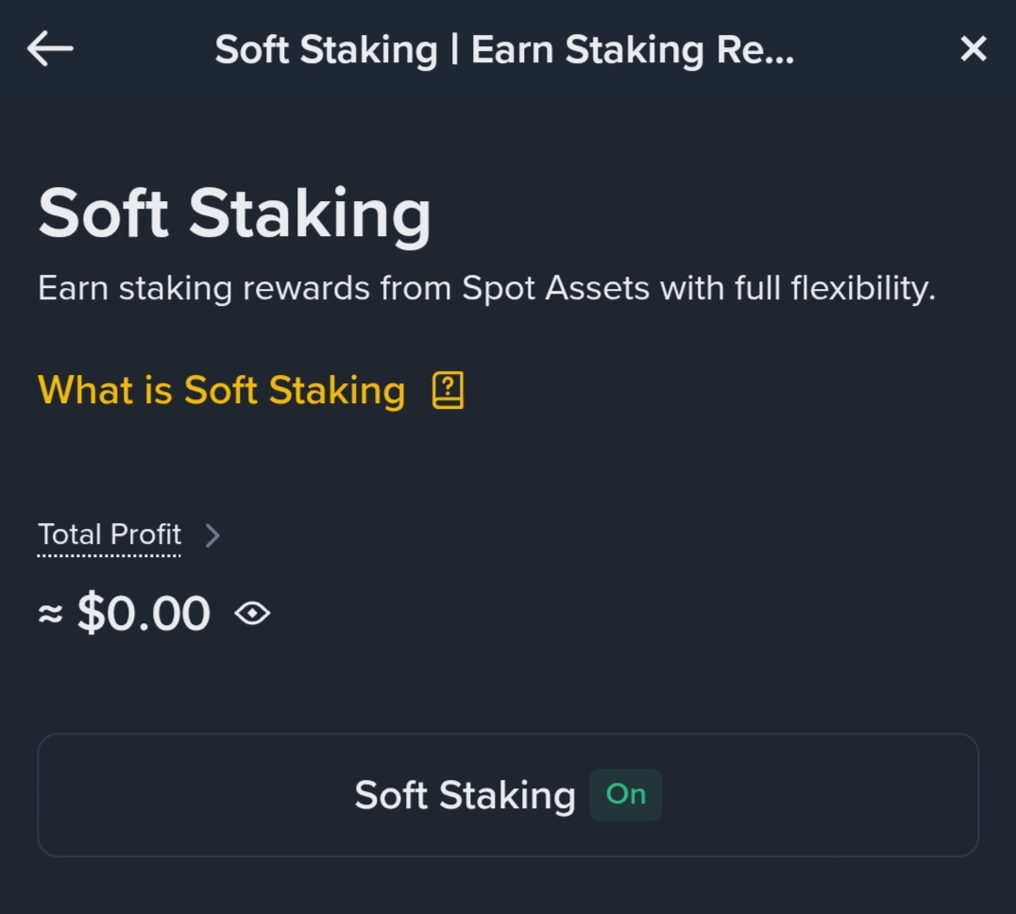Click the large Soft Staking heading
The height and width of the screenshot is (914, 1016).
[234, 213]
